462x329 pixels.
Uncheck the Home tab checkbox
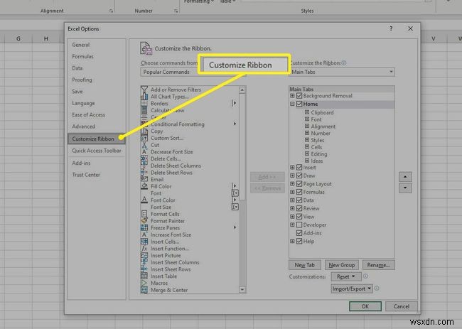pyautogui.click(x=299, y=104)
